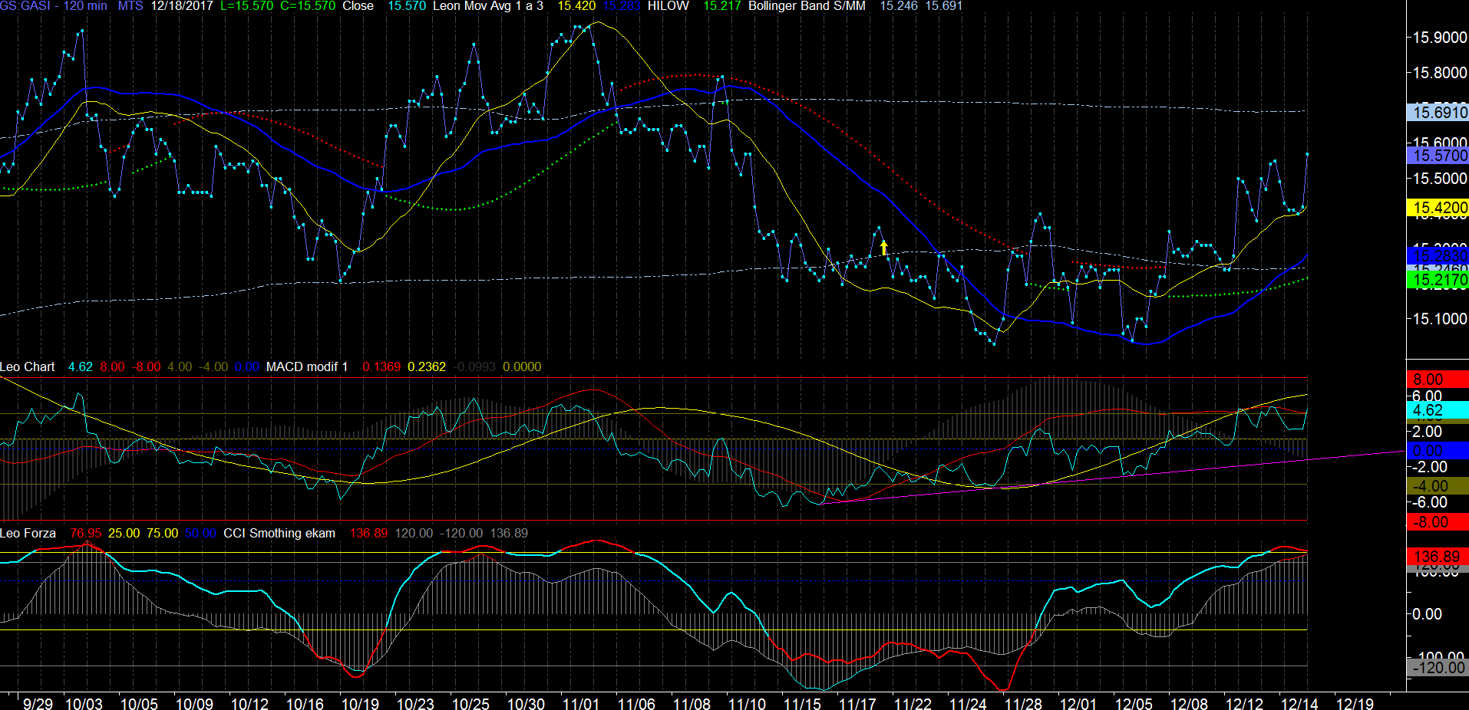Click the yellow 15.420 moving average value in header
This screenshot has height=710, width=1469.
tap(576, 6)
